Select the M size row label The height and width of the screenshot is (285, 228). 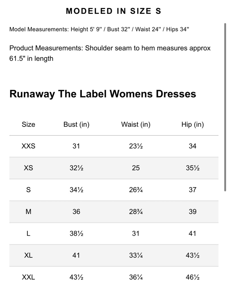pos(28,211)
